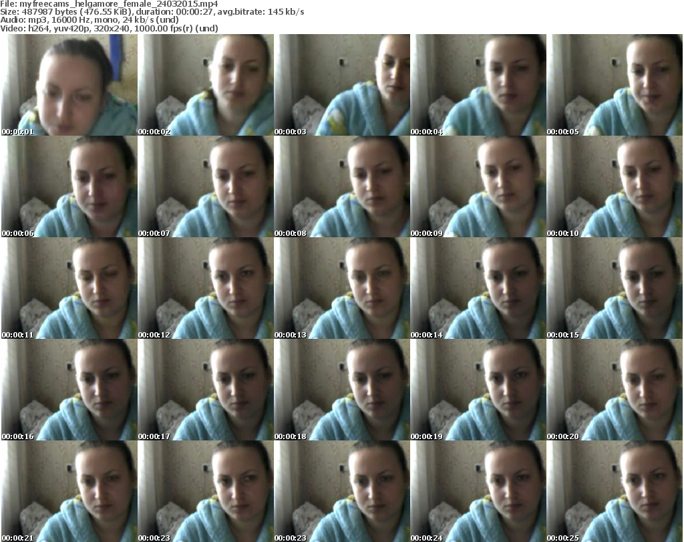Select the thumbnail stamped 00:00:24
The image size is (684, 542).
[478, 491]
